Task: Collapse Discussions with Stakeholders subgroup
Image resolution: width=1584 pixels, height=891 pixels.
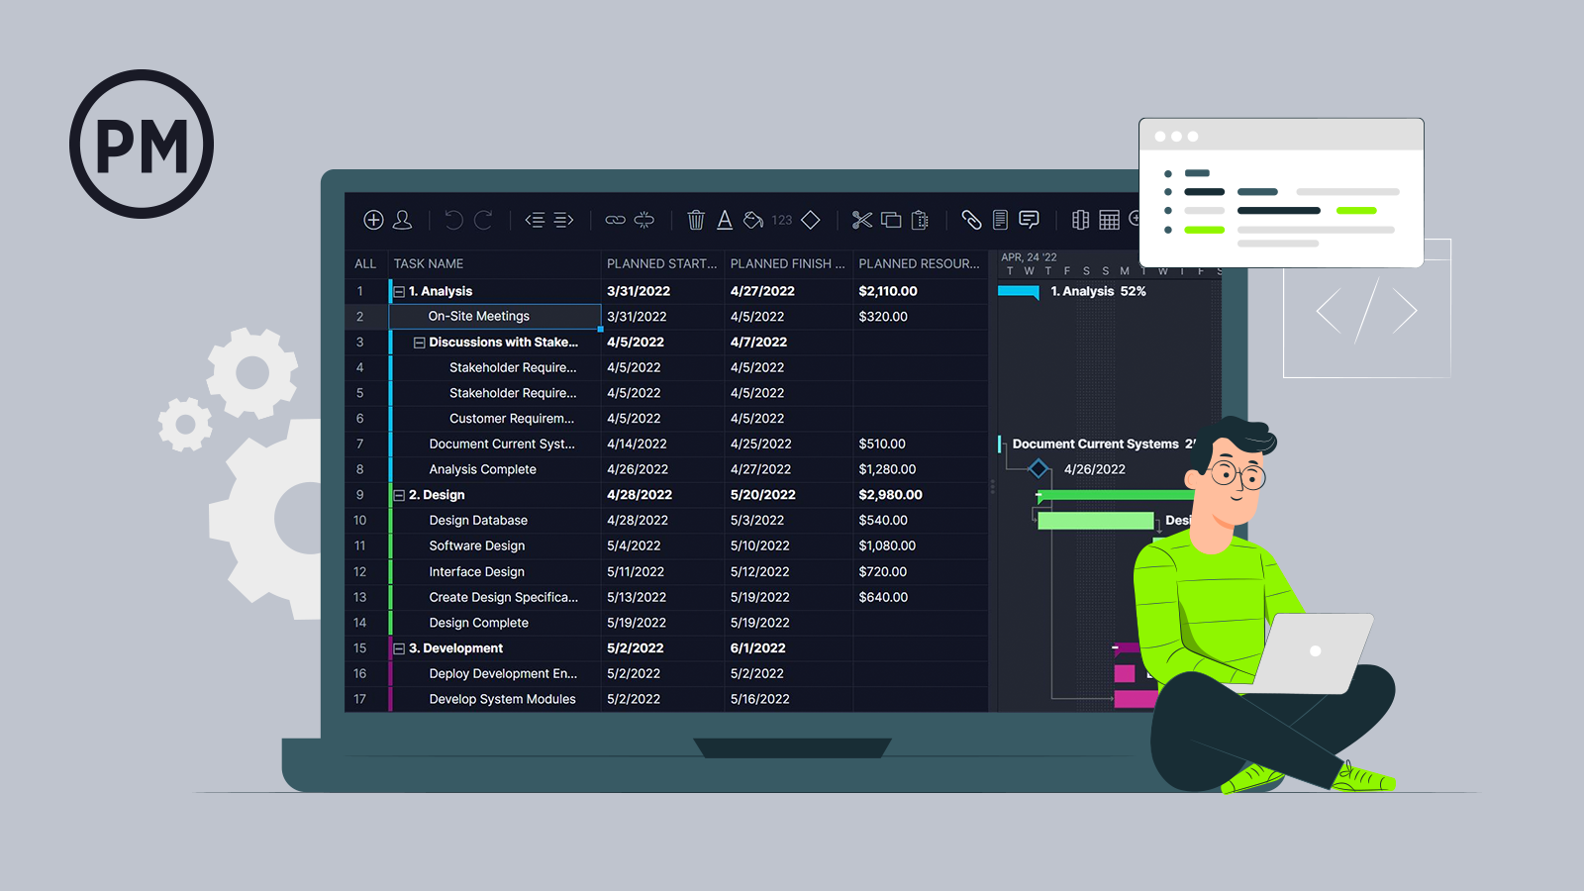Action: click(x=419, y=343)
